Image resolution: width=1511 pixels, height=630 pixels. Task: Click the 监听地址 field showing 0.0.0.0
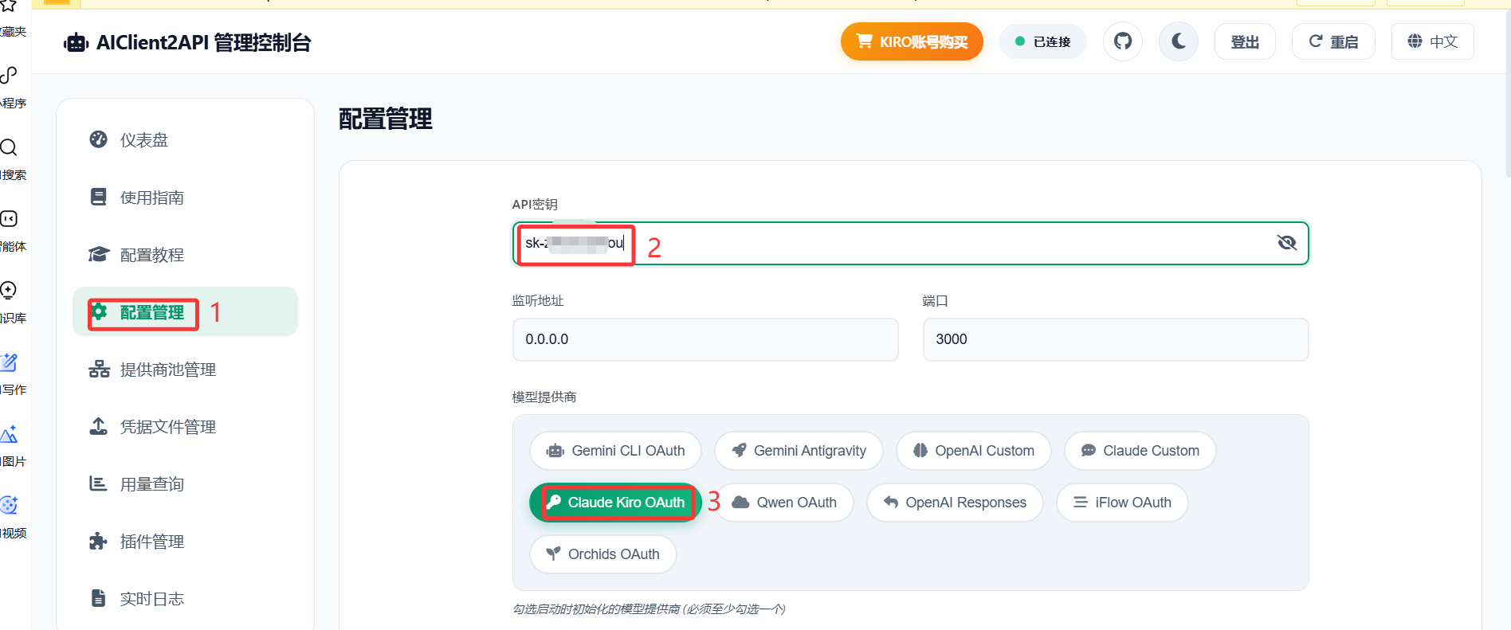coord(705,339)
